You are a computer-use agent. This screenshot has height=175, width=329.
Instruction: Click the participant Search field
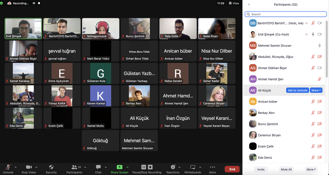286,14
